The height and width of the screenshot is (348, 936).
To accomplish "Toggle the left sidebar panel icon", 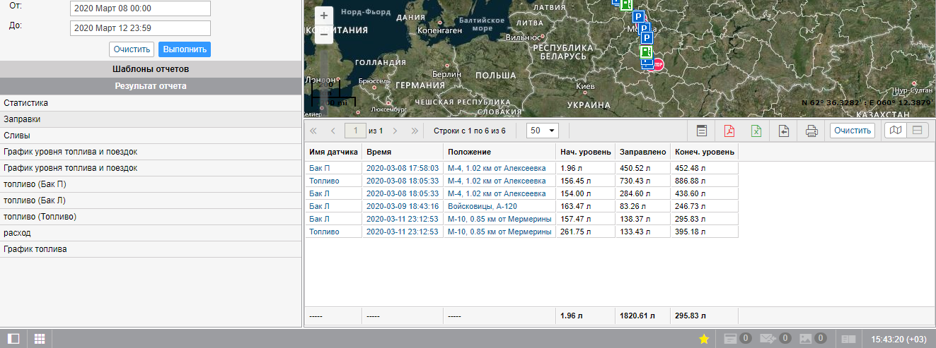I will point(13,339).
